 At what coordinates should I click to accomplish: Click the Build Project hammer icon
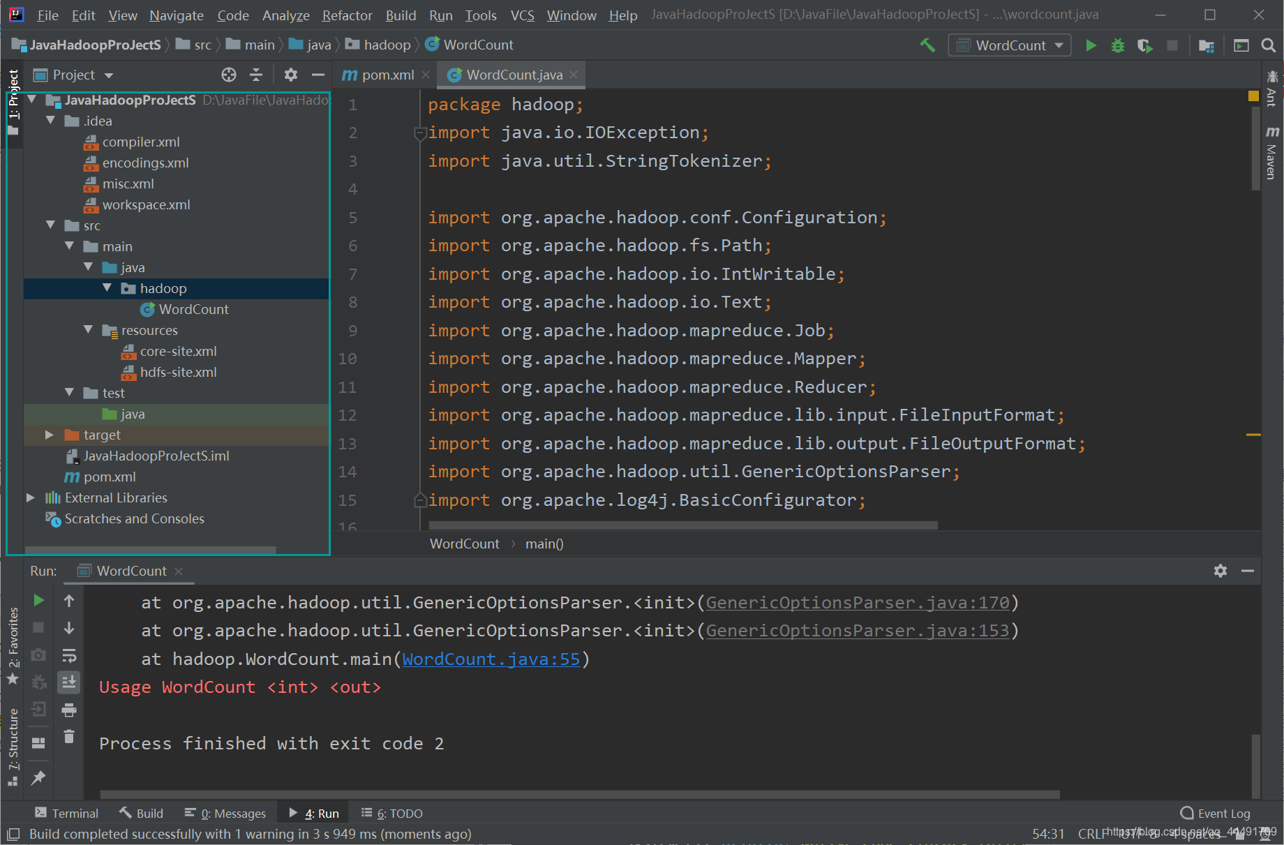pos(927,45)
